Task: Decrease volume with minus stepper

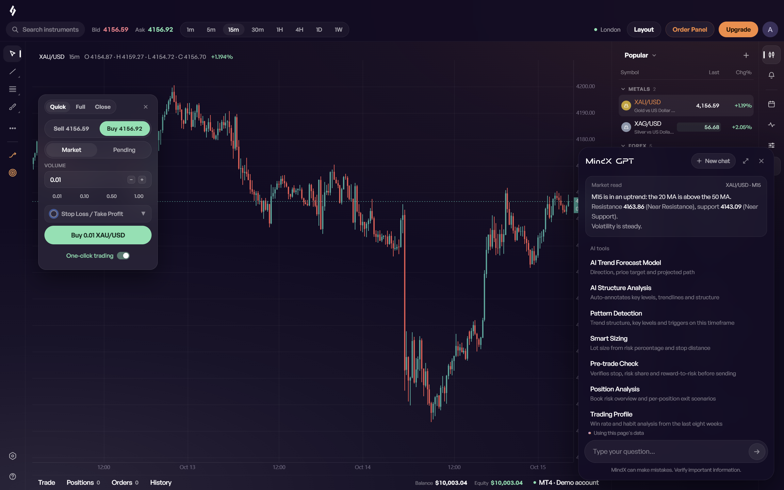Action: 131,180
